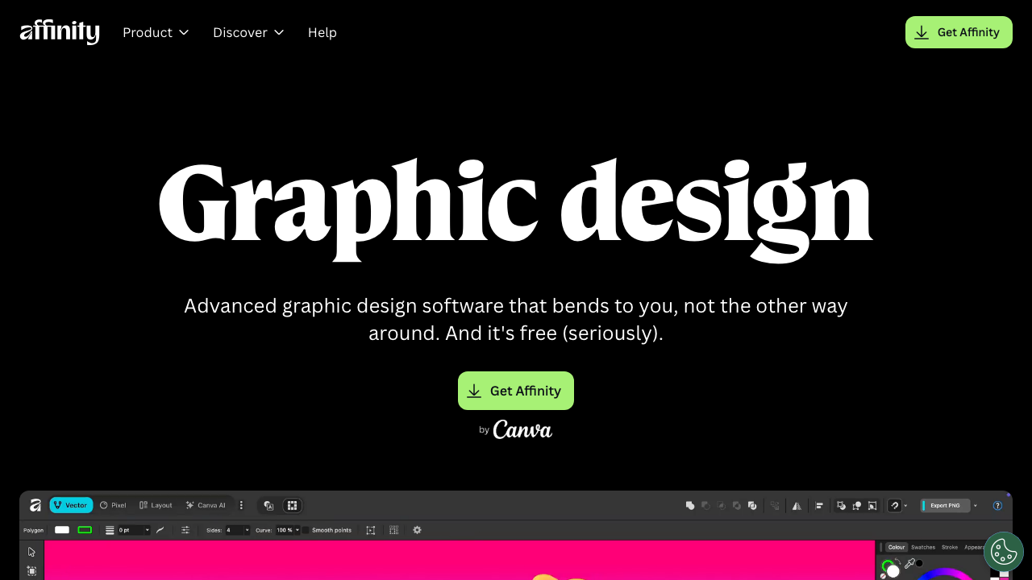Screen dimensions: 1032x580
Task: Open the three-dot more menu beside Canva AI
Action: coord(241,505)
